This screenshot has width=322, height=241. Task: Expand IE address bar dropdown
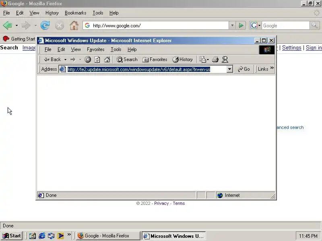[230, 69]
